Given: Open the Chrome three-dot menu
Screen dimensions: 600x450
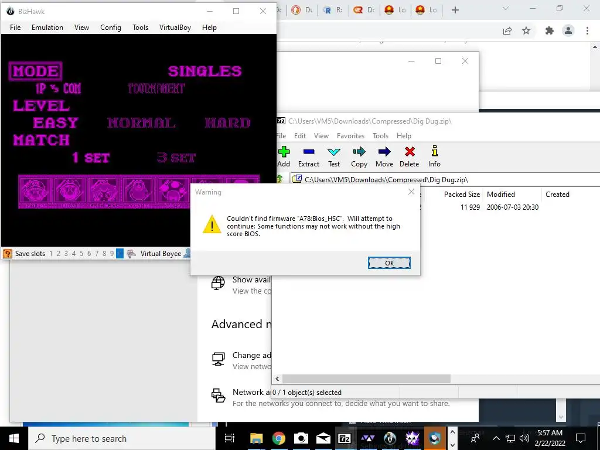Looking at the screenshot, I should point(587,31).
